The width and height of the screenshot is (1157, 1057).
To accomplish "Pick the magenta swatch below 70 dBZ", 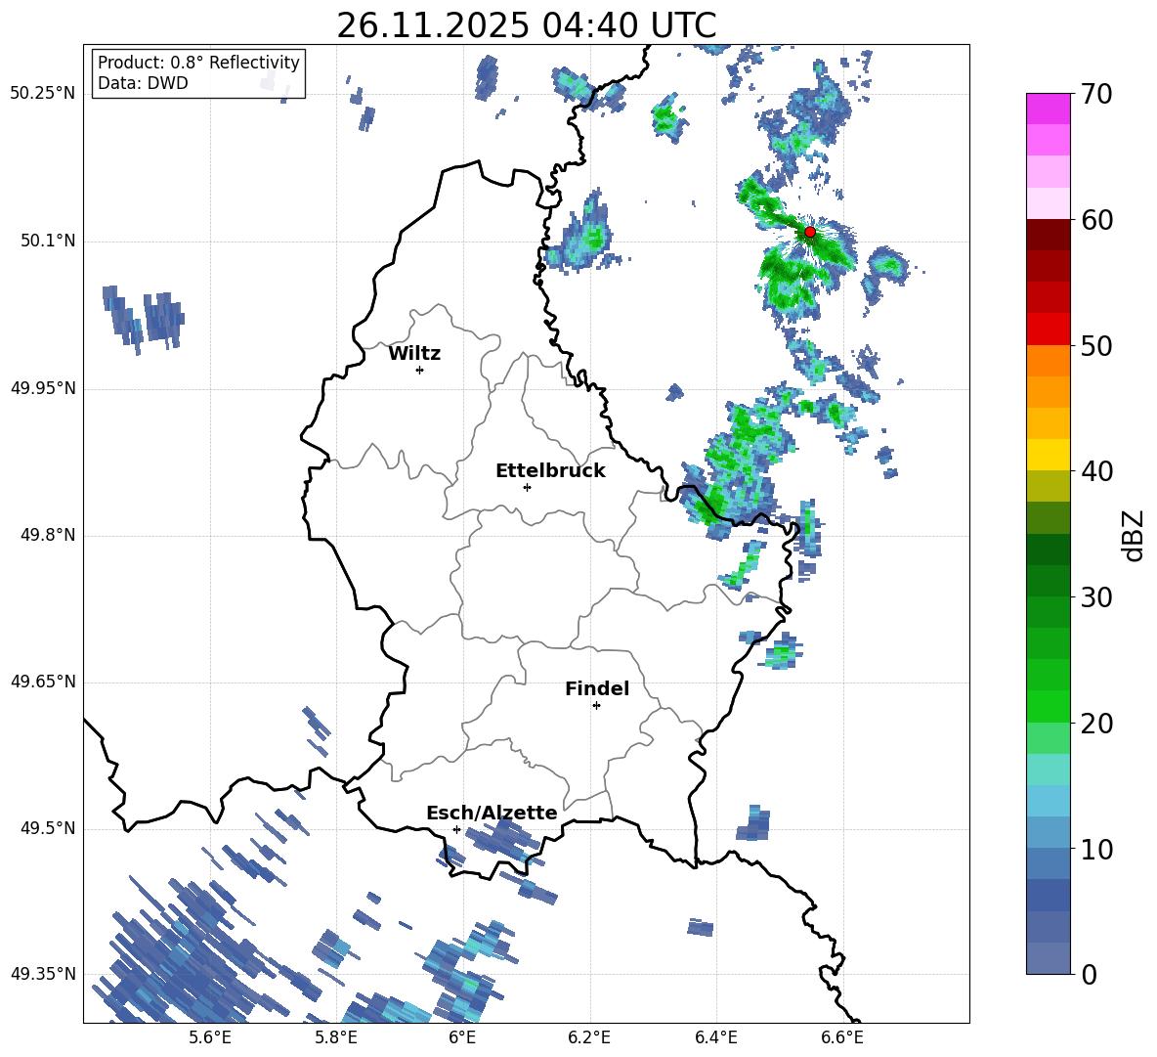I will pos(1048,109).
